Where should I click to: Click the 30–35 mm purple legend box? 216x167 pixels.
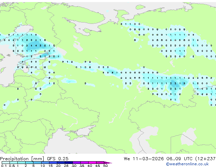tap(76, 163)
